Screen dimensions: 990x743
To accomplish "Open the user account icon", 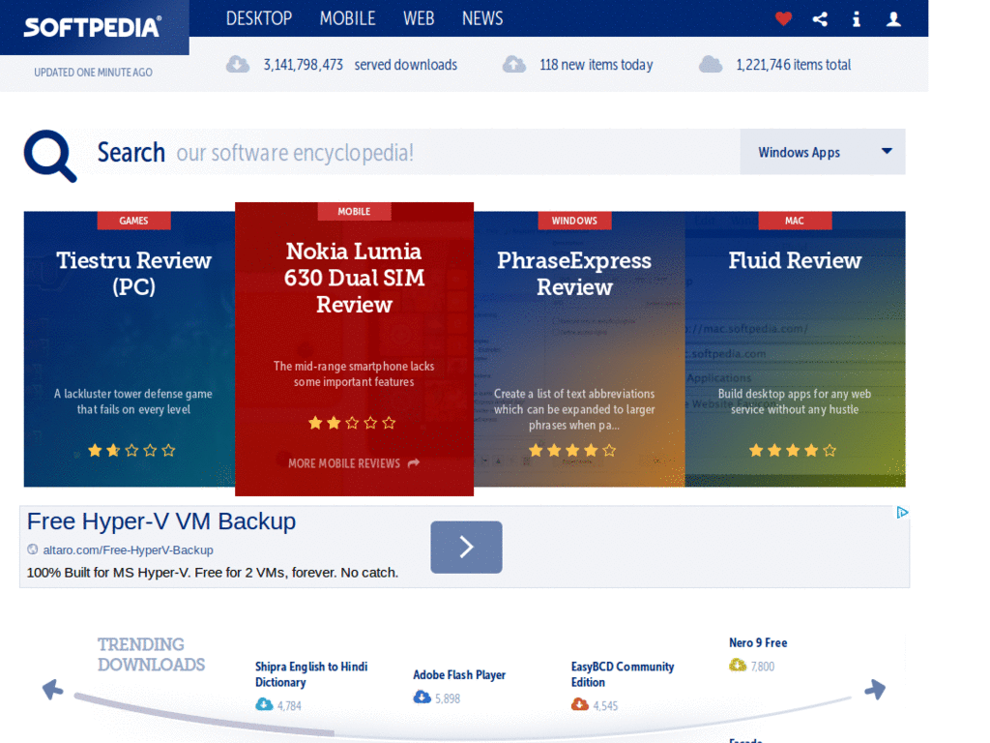I will [893, 18].
